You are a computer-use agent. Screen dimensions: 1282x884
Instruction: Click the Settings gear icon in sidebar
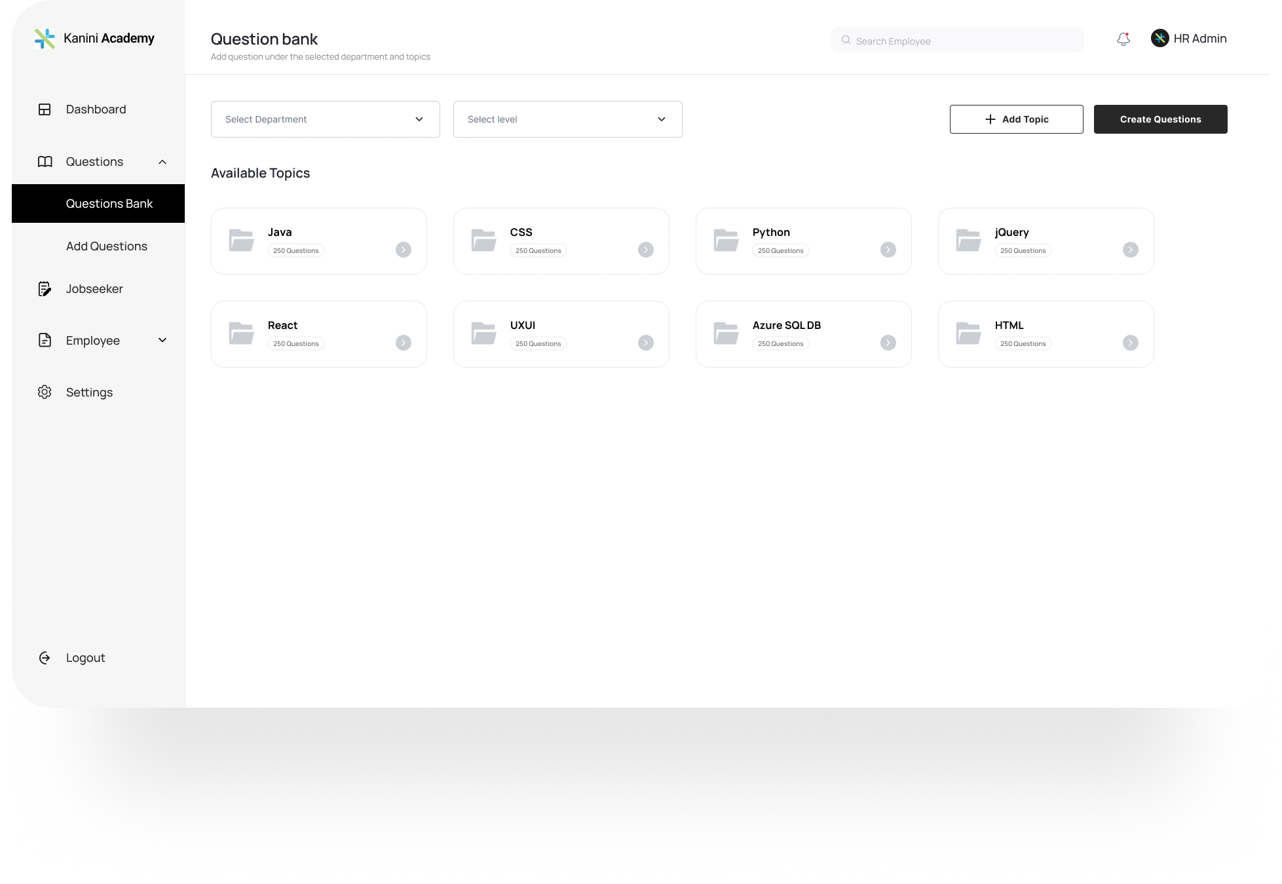point(45,392)
